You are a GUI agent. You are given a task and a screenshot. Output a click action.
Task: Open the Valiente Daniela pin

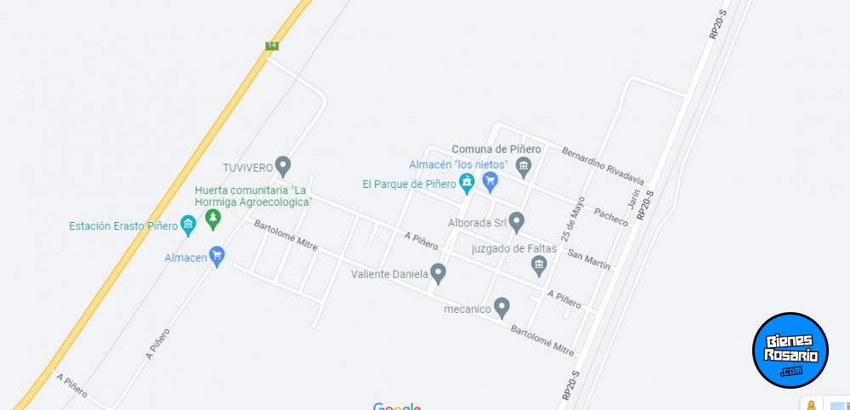coord(438,274)
